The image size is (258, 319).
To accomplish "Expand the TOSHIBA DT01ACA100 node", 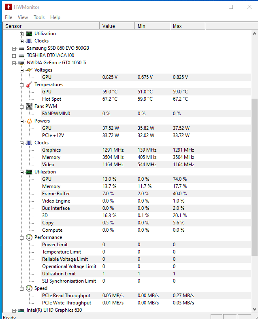I will tap(14, 56).
